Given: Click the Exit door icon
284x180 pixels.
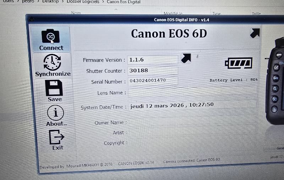Looking at the screenshot, I should click(56, 137).
